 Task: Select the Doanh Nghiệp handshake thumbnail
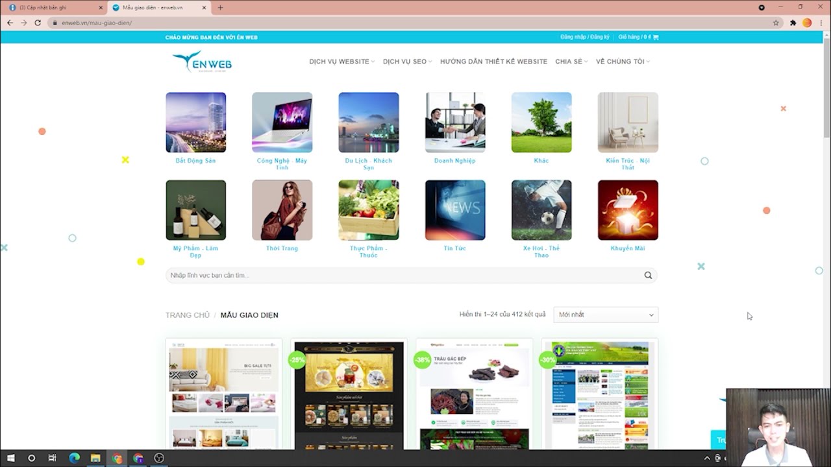pyautogui.click(x=455, y=123)
